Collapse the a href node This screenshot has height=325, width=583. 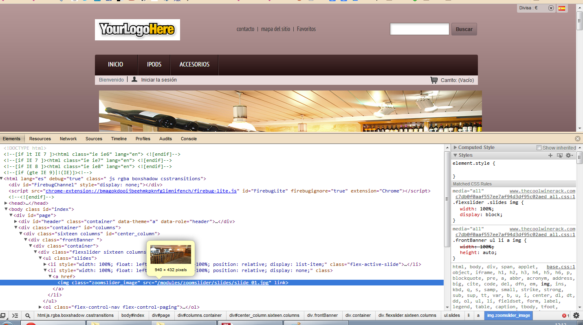click(50, 276)
